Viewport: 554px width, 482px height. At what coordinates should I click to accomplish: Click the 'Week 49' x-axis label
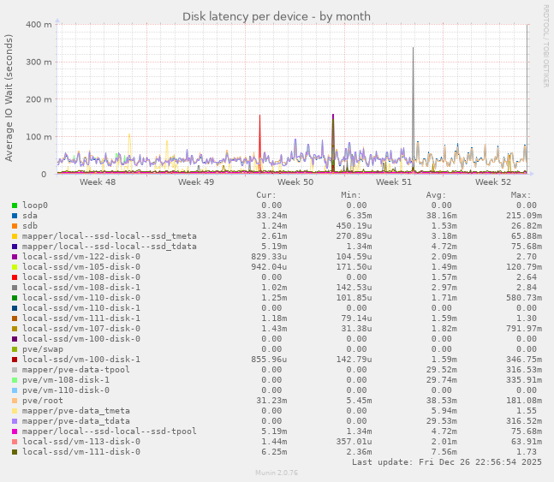click(196, 182)
